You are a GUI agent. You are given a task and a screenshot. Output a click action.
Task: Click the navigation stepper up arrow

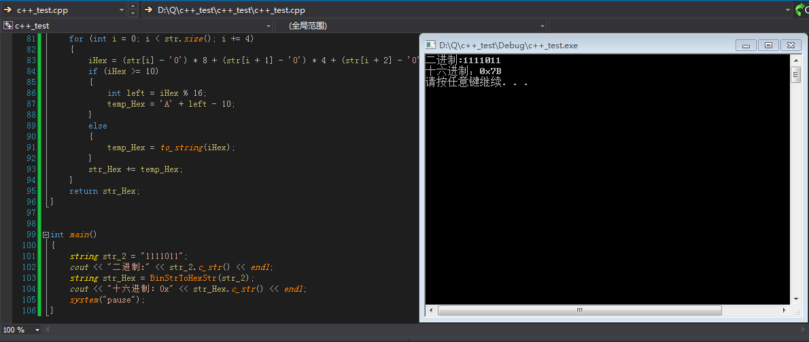tap(133, 6)
